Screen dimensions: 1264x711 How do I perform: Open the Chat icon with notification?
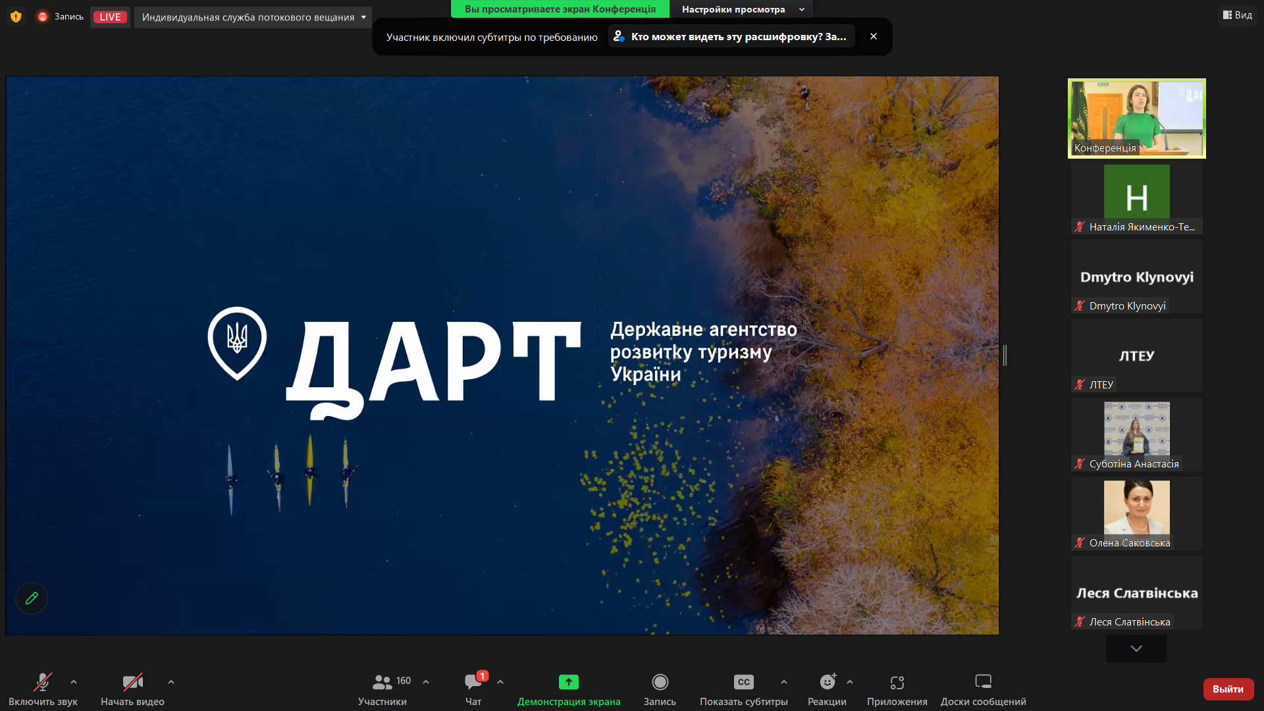point(473,682)
